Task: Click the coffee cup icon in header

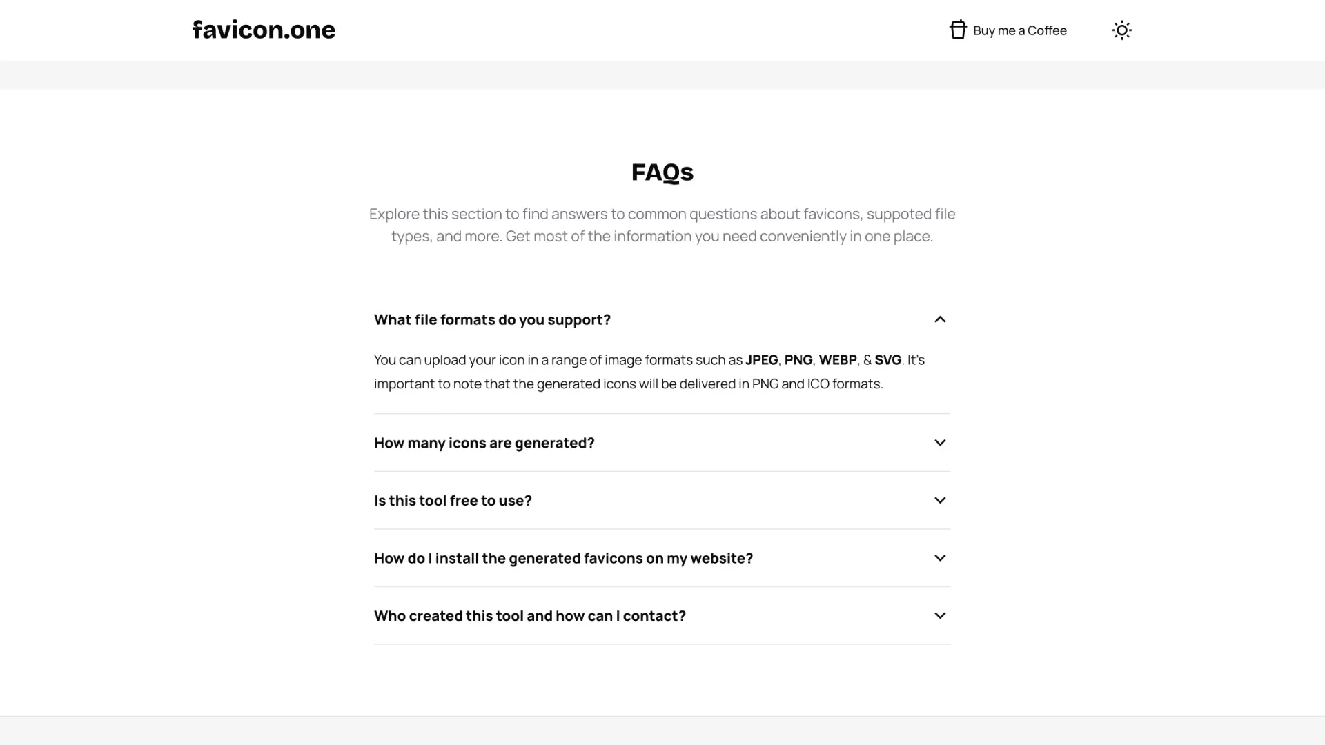Action: 958,30
